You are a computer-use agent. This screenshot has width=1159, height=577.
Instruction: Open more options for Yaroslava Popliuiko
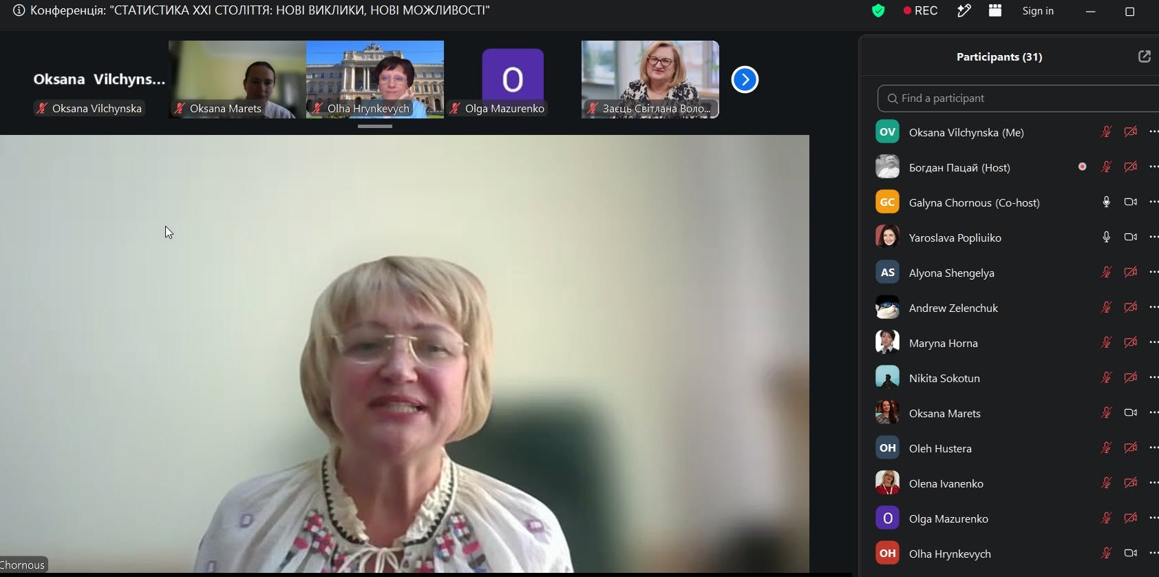(x=1153, y=237)
